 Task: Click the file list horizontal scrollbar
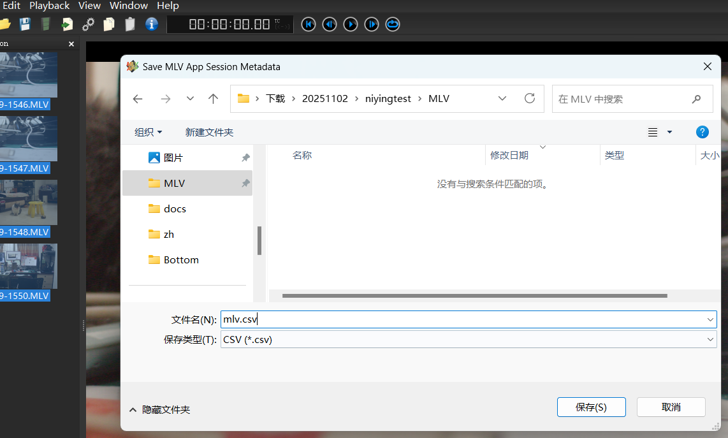coord(474,296)
